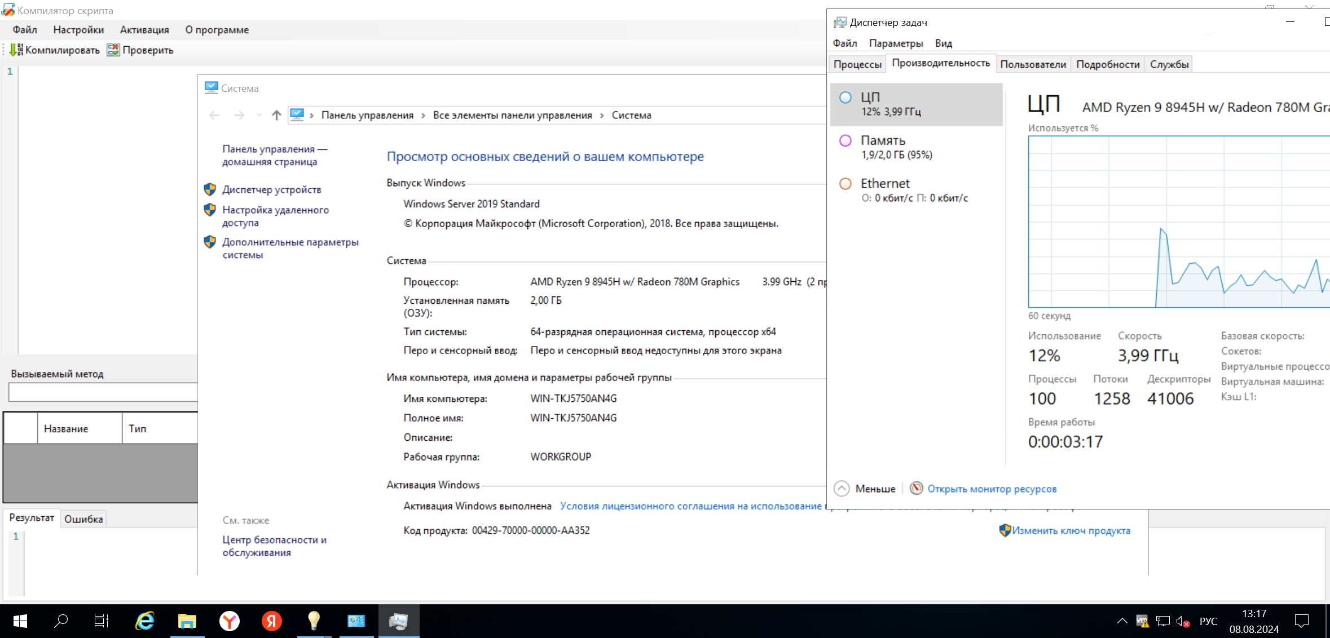This screenshot has width=1330, height=638.
Task: Launch Internet Explorer from the taskbar
Action: coord(145,621)
